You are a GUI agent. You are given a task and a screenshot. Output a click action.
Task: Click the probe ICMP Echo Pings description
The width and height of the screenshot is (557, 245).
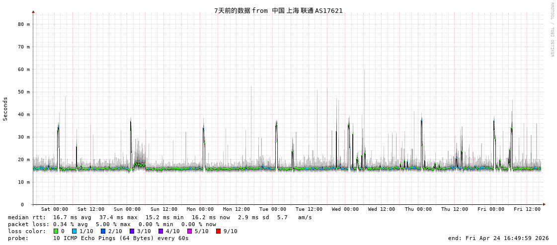[x=121, y=238]
